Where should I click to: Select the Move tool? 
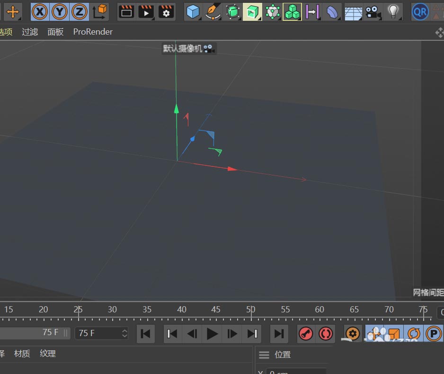[x=12, y=11]
